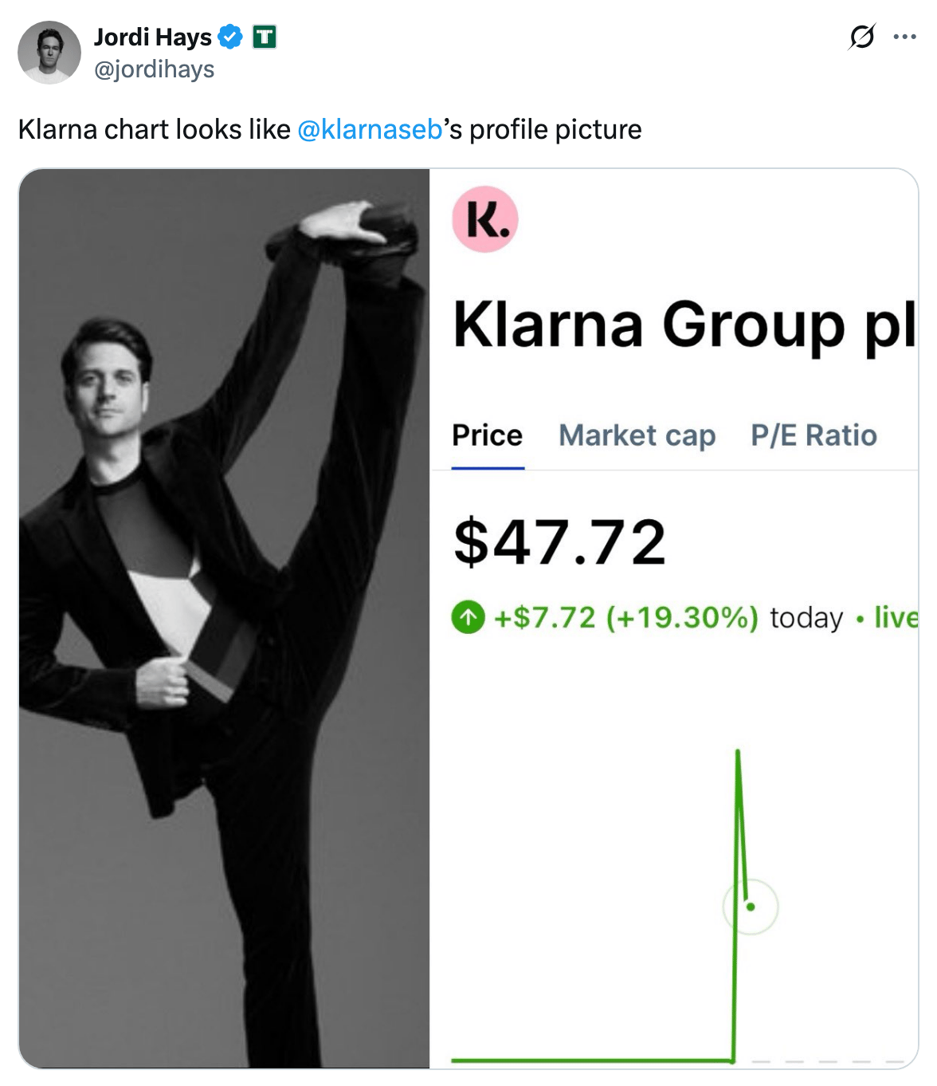Click the green T affiliate badge
Image resolution: width=937 pixels, height=1086 pixels.
pos(265,37)
